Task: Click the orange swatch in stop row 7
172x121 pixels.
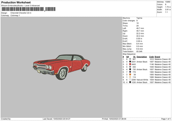Action: click(130, 74)
